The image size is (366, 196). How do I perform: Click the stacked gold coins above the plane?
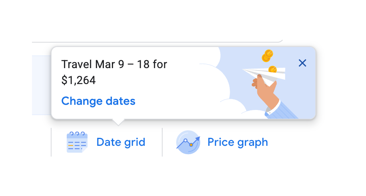click(267, 56)
